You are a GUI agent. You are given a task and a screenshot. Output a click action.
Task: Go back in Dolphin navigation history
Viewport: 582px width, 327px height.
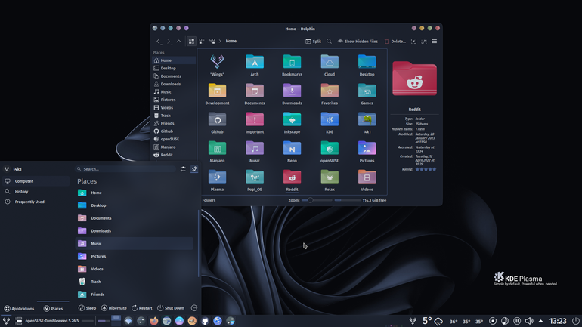point(159,41)
